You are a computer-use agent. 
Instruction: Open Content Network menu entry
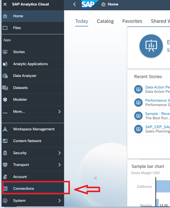[33, 141]
